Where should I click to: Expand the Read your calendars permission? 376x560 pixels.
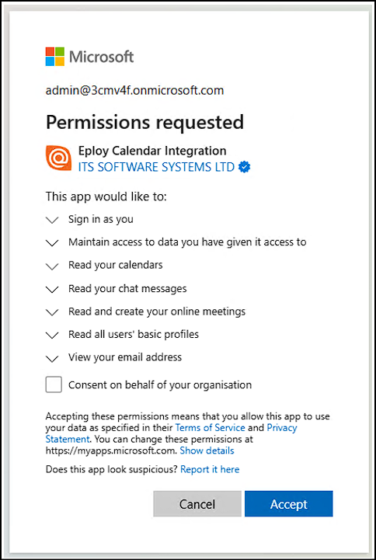pos(53,266)
